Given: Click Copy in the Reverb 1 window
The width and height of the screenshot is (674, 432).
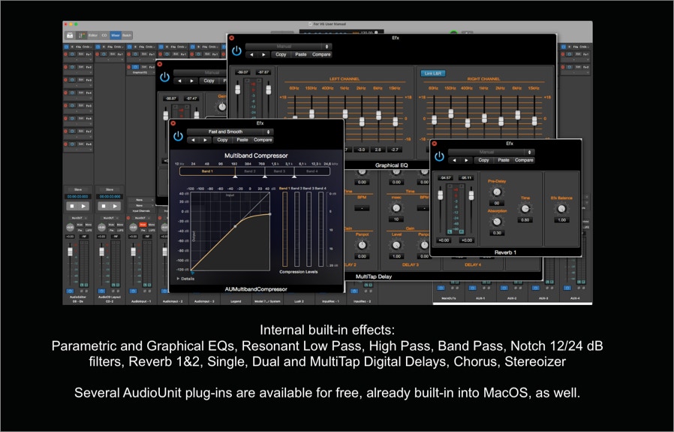Looking at the screenshot, I should pos(483,160).
